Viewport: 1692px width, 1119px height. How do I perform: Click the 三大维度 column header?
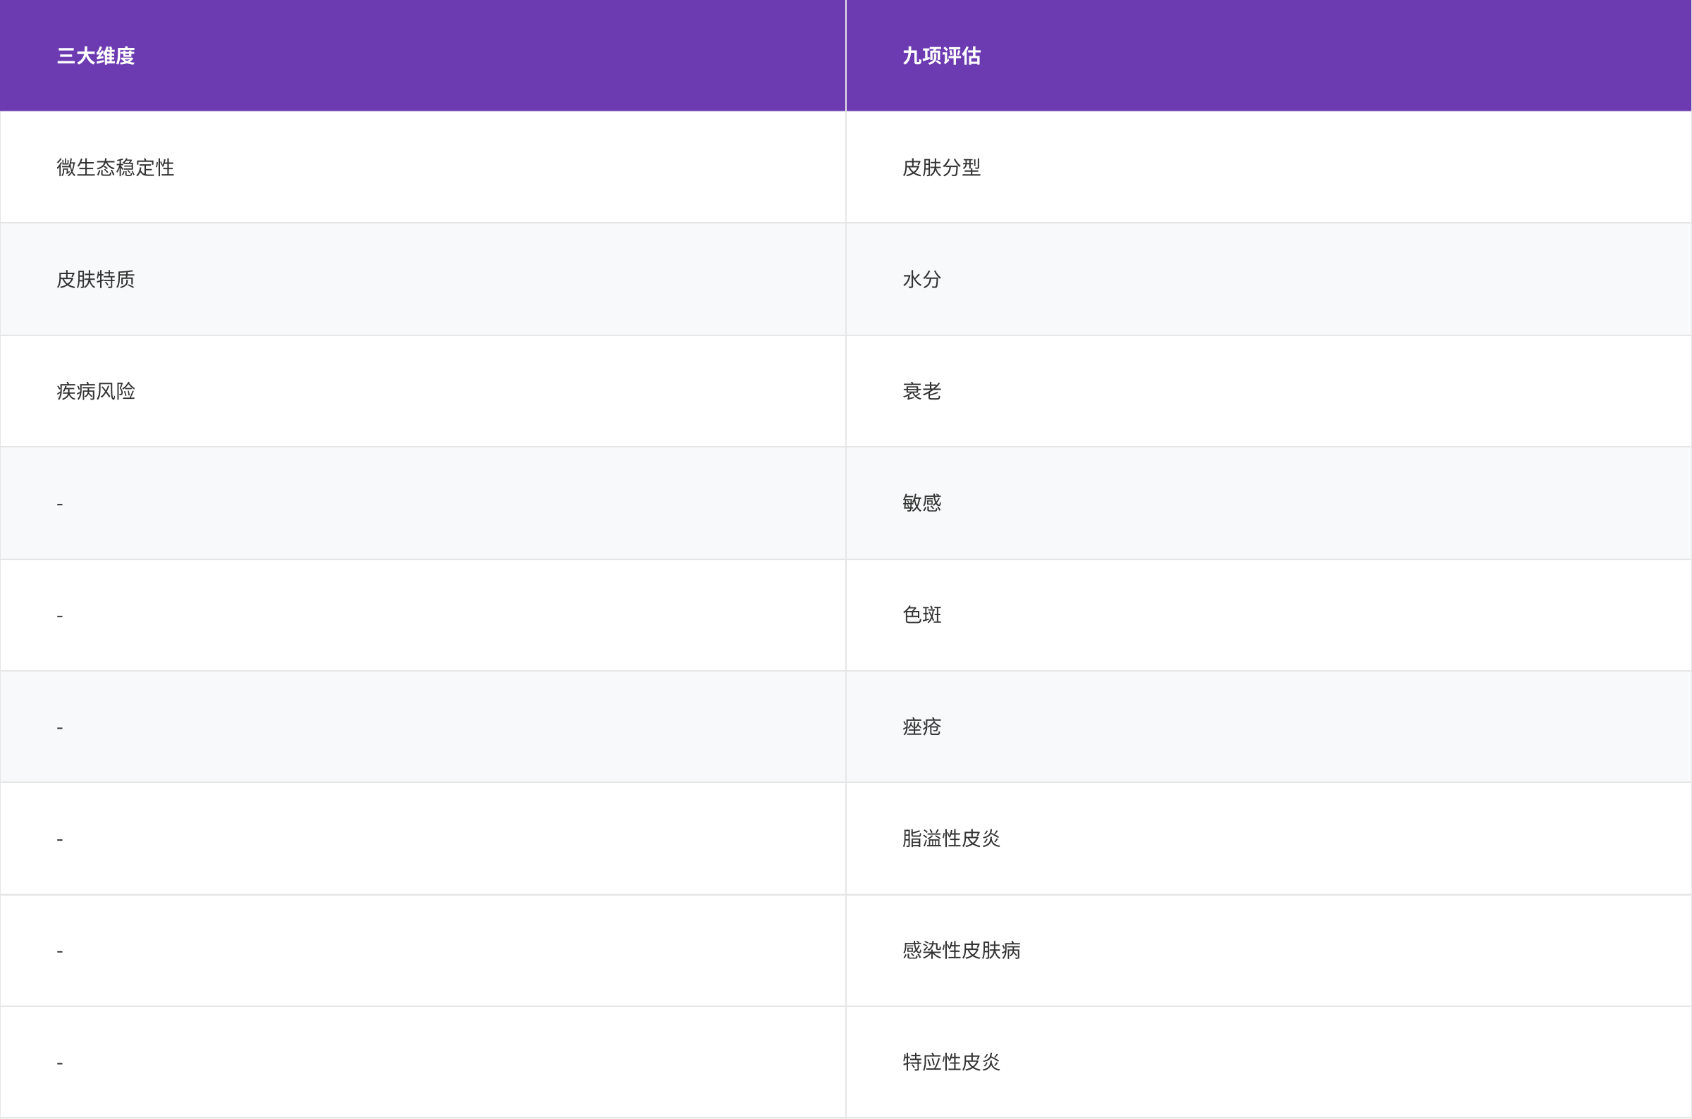[x=96, y=56]
